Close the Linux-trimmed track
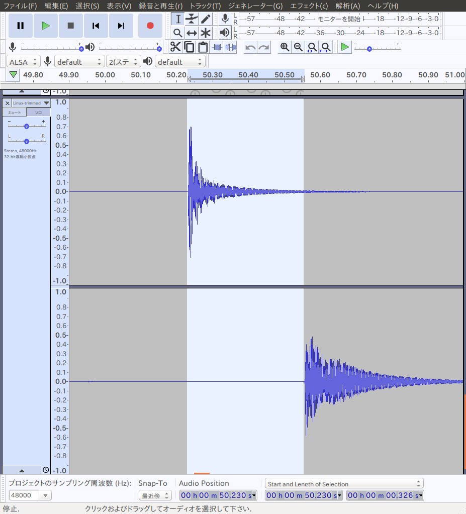Viewport: 466px width, 514px height. coord(7,103)
